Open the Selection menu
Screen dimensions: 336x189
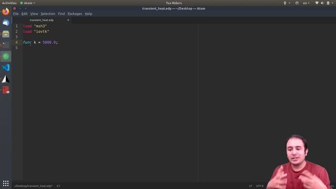coord(48,14)
